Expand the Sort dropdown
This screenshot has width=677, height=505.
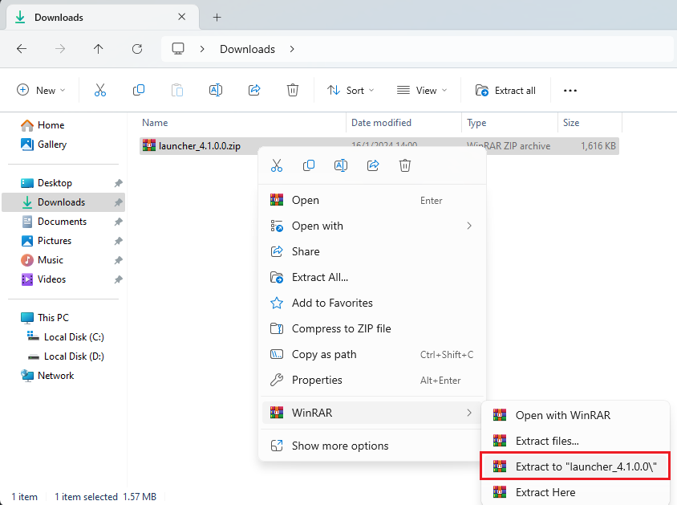pos(351,91)
